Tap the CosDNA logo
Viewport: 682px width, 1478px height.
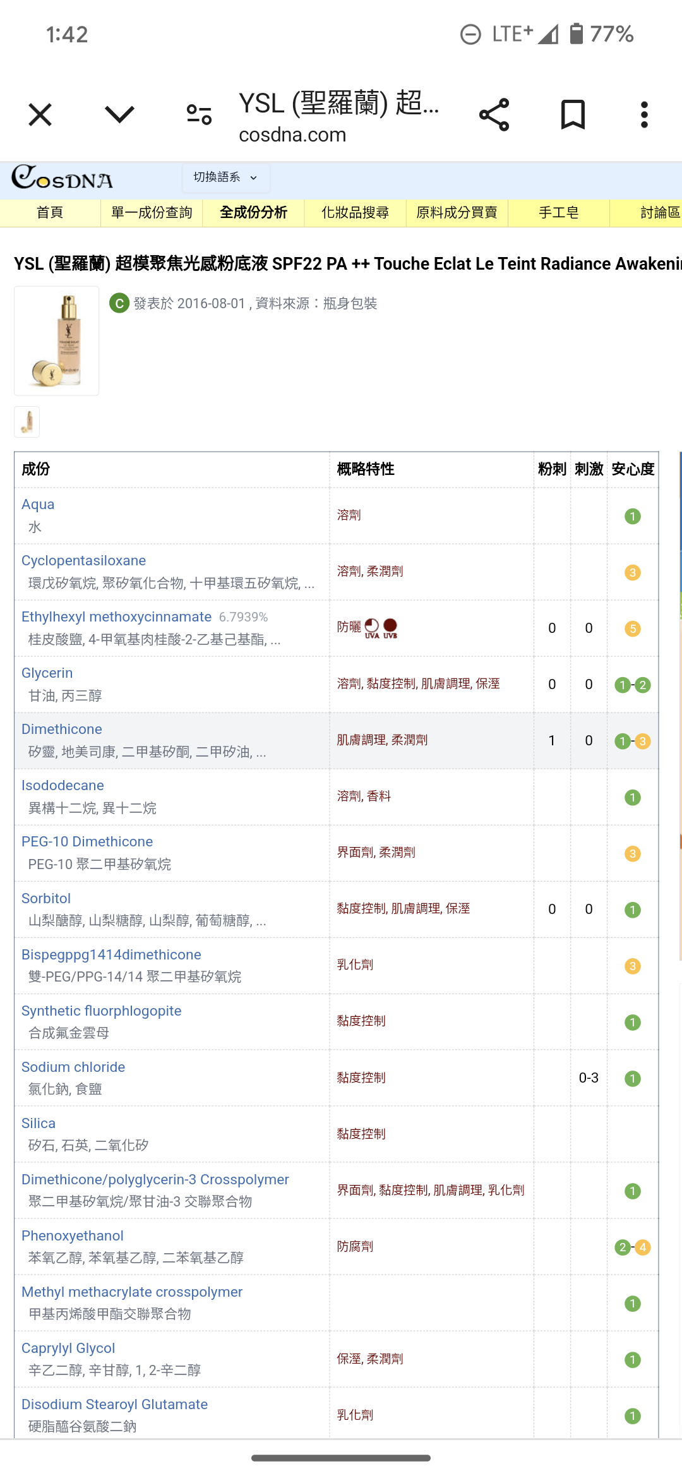(62, 177)
